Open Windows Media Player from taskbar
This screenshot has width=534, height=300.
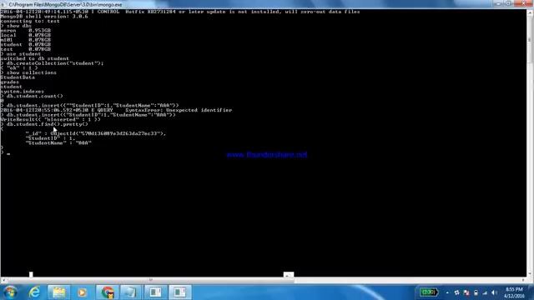tap(82, 292)
